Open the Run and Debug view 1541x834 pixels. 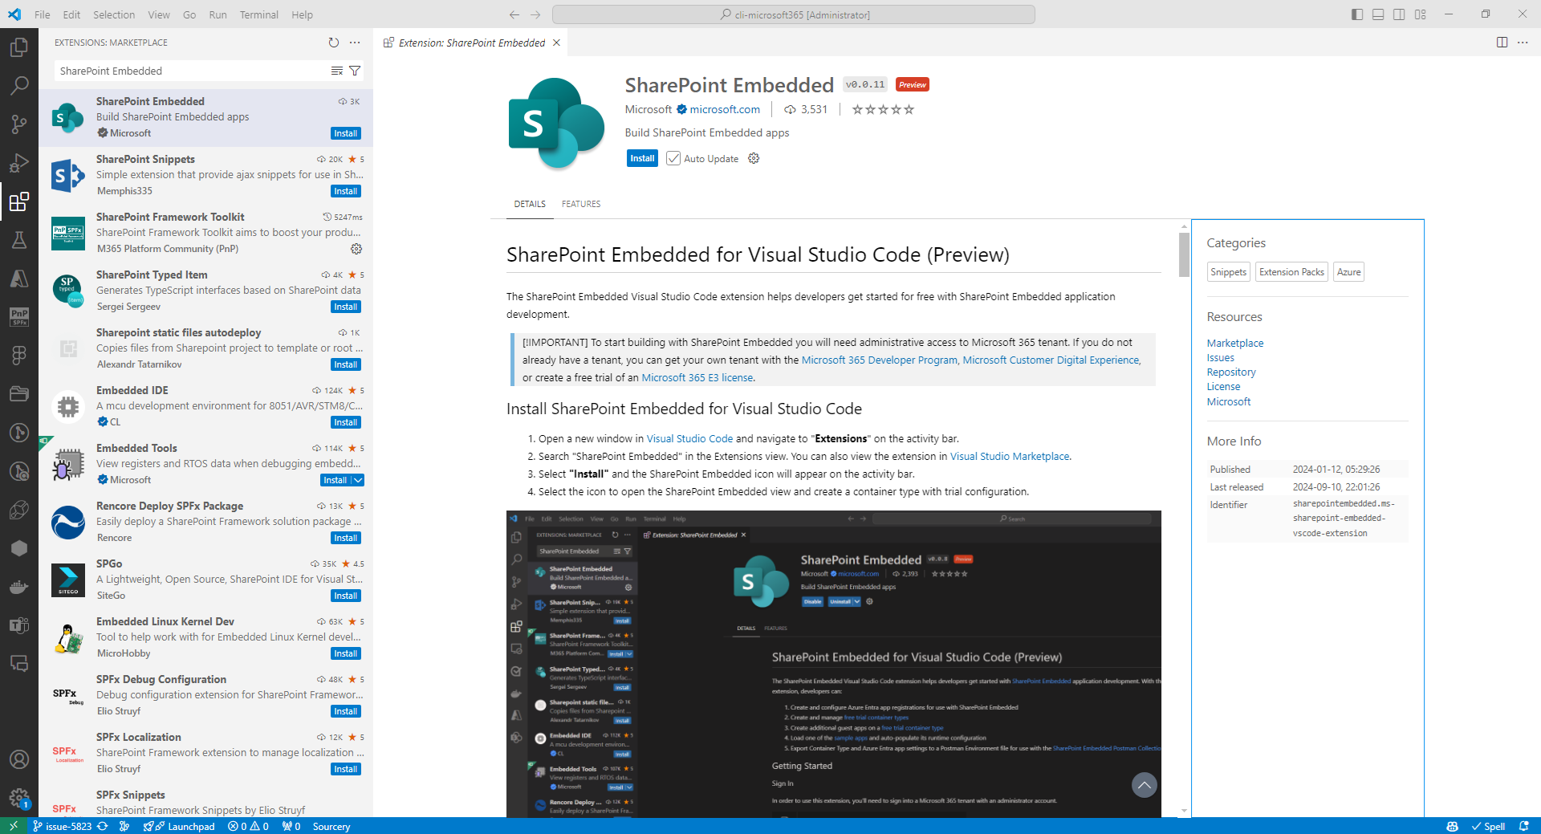click(20, 163)
